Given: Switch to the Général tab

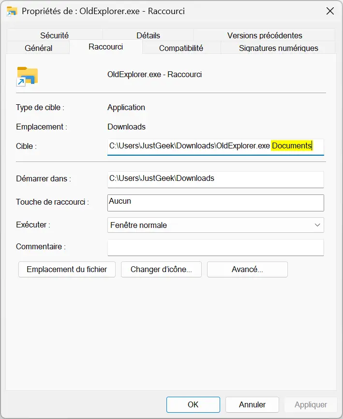Looking at the screenshot, I should [x=38, y=48].
